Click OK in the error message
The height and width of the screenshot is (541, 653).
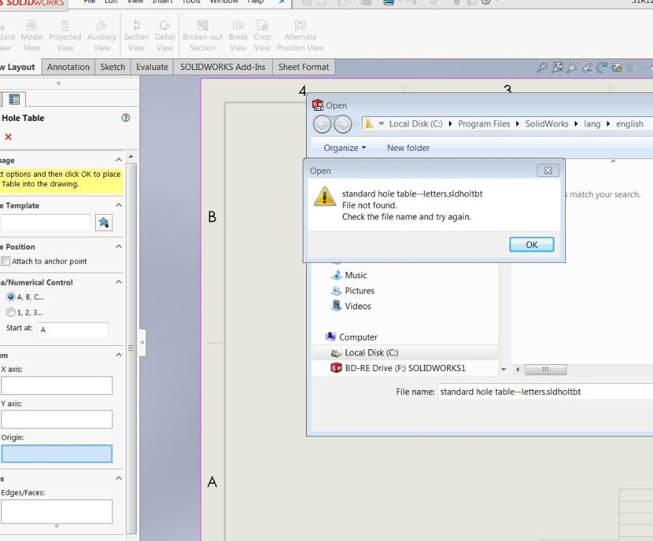532,245
